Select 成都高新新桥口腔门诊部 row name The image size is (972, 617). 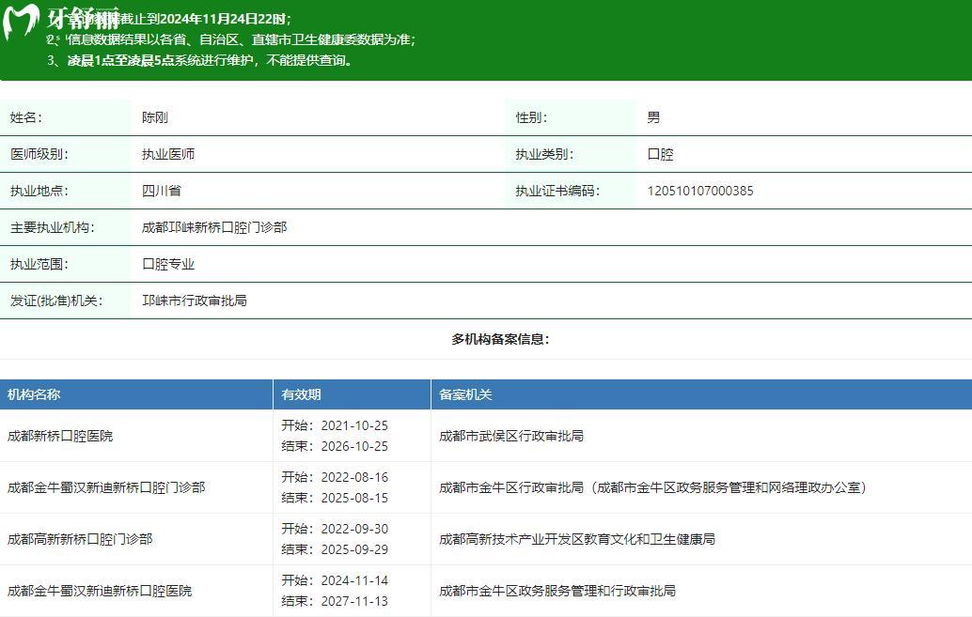click(80, 539)
